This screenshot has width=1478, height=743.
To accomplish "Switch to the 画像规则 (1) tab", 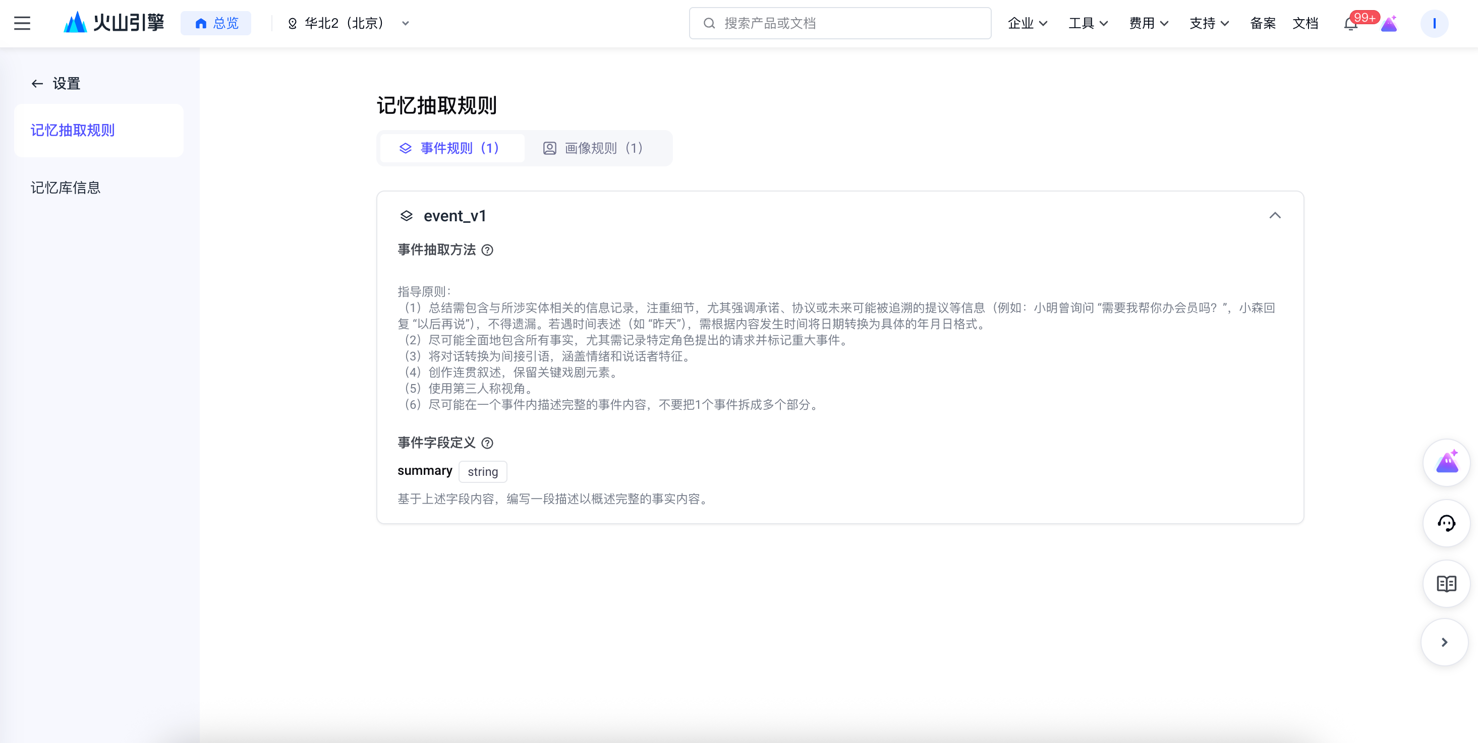I will (593, 149).
